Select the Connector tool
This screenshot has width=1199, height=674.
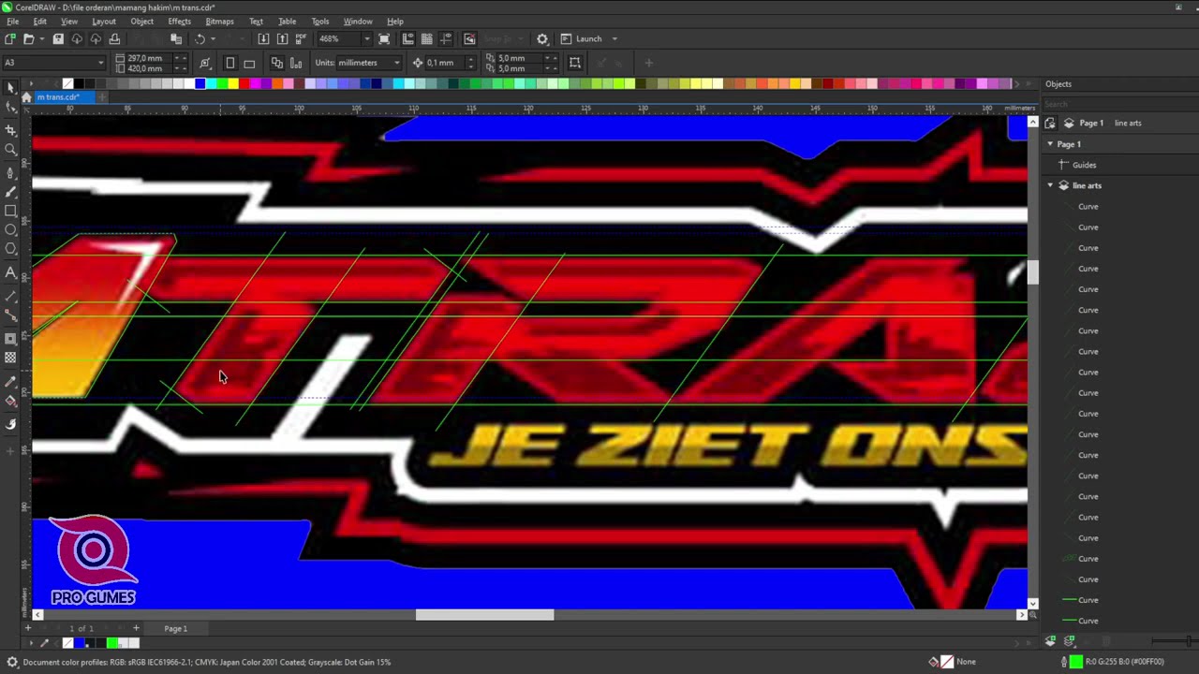point(11,315)
